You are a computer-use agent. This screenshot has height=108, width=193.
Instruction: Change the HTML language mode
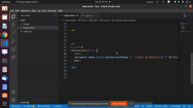click(149, 106)
